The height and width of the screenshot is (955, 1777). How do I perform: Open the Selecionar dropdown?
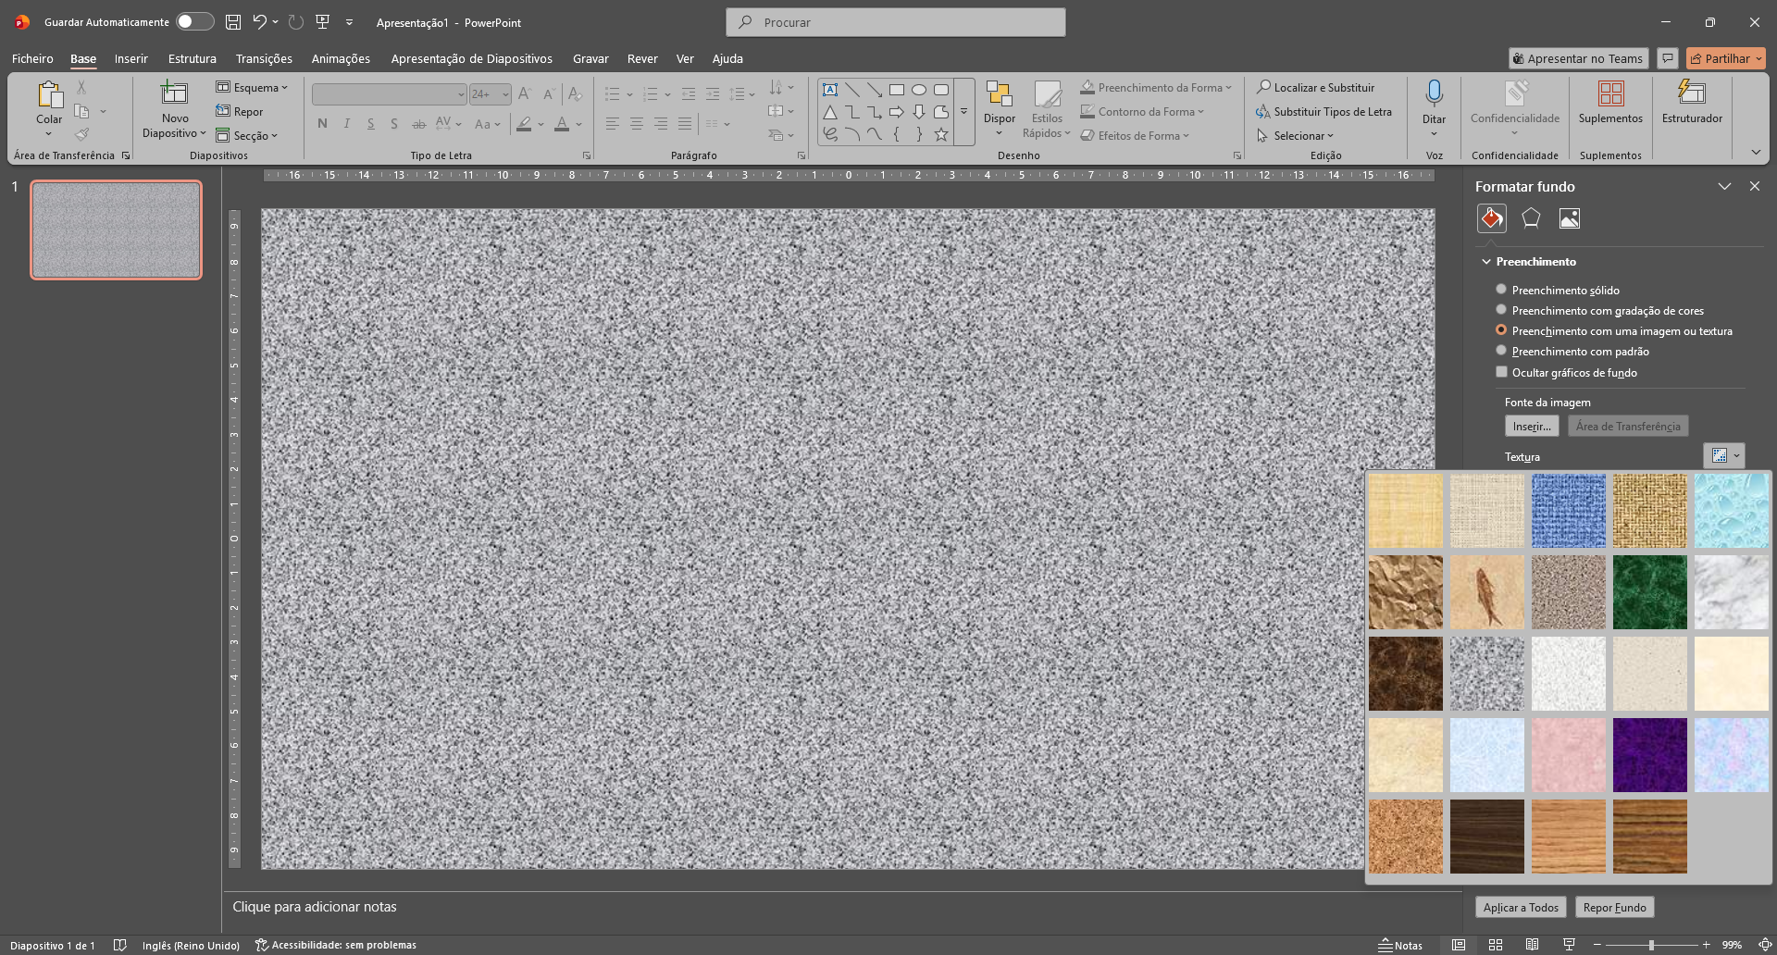coord(1295,135)
